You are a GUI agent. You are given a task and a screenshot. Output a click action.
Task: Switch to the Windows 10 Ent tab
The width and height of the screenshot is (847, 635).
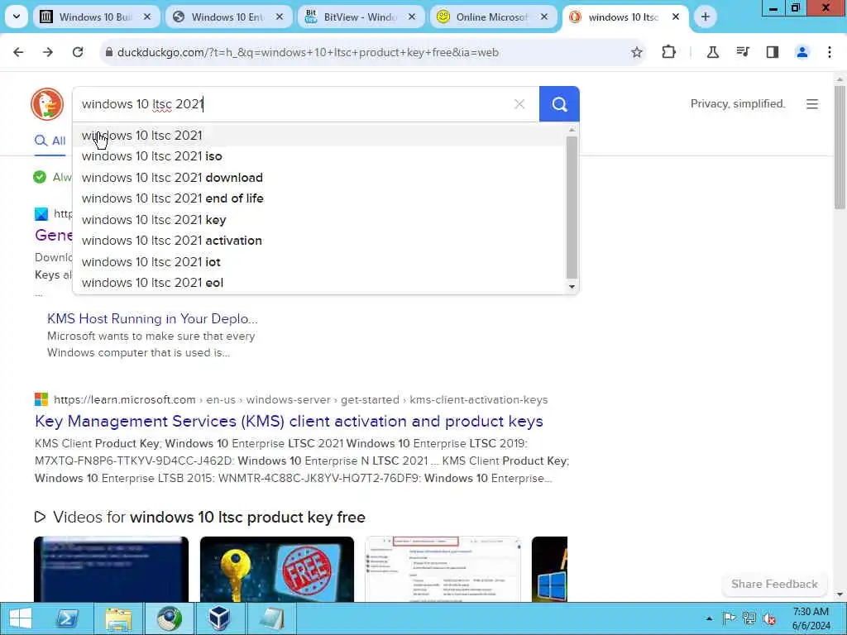pyautogui.click(x=228, y=17)
